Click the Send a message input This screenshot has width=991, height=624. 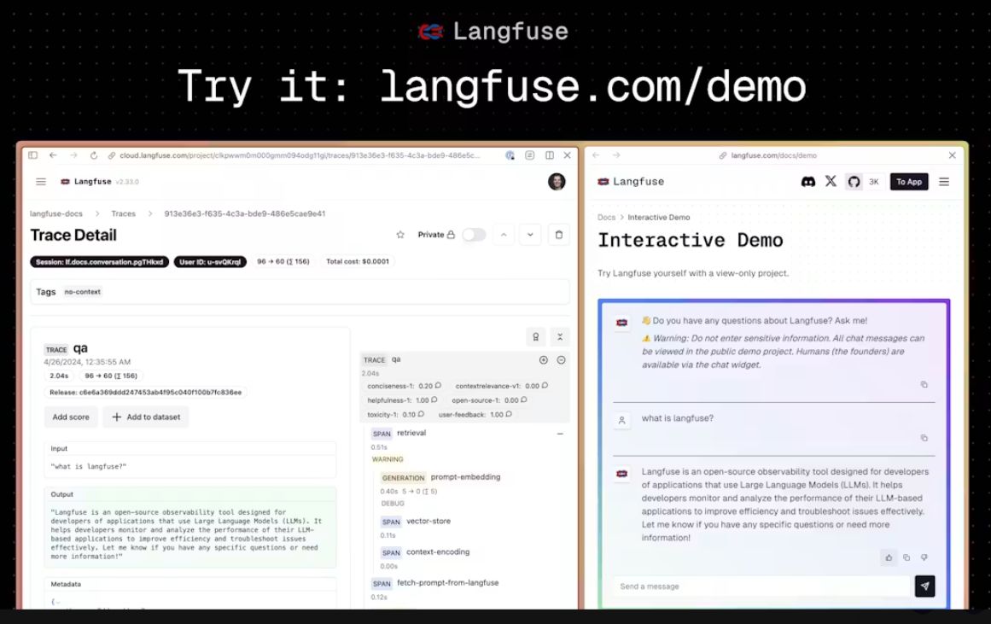pos(761,586)
